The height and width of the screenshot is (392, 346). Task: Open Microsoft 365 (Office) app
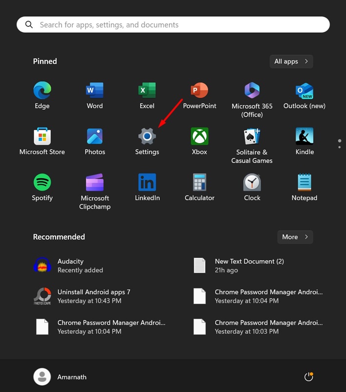click(252, 90)
